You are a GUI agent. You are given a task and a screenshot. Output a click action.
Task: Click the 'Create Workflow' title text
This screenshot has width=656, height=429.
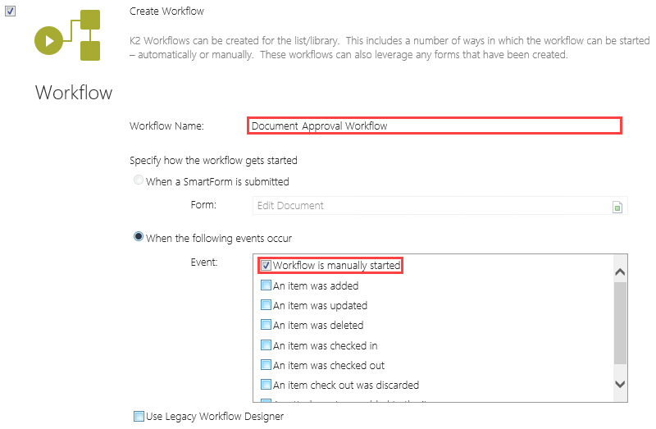(x=167, y=11)
